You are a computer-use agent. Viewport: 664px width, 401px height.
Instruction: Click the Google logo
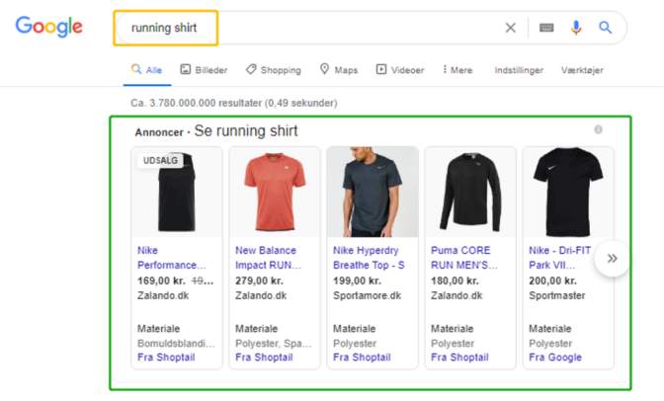[x=48, y=27]
